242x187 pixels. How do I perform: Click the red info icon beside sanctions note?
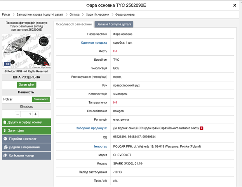[202, 128]
